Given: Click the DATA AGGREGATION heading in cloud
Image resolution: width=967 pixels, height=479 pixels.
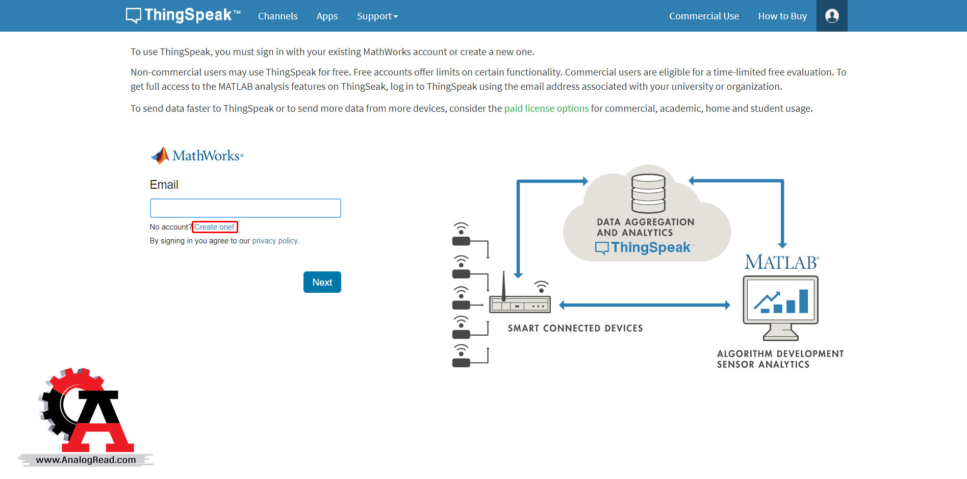Looking at the screenshot, I should 646,222.
